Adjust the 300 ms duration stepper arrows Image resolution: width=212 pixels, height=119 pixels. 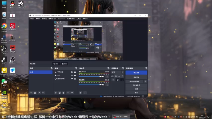coord(122,76)
